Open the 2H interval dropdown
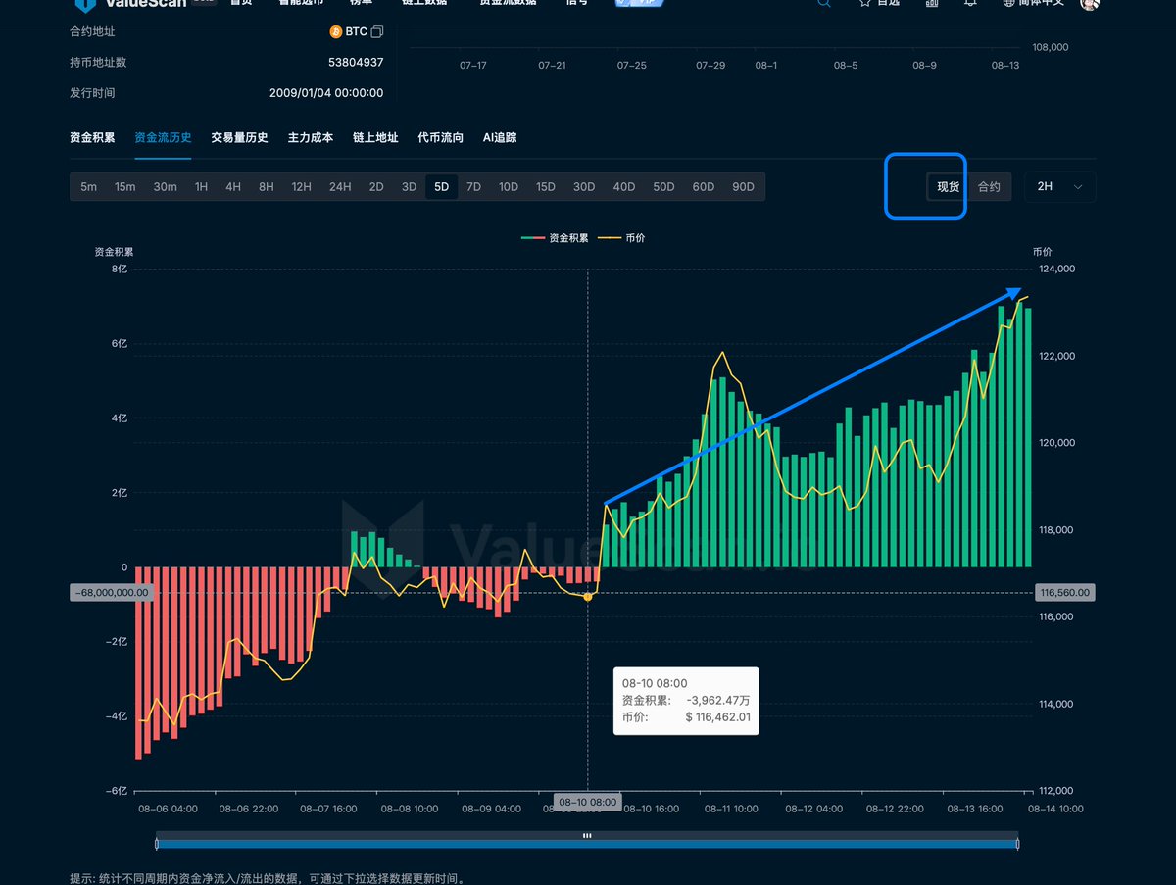The width and height of the screenshot is (1176, 885). click(x=1060, y=187)
